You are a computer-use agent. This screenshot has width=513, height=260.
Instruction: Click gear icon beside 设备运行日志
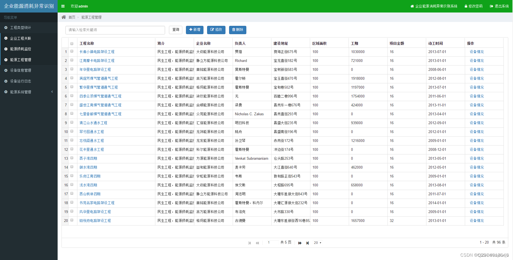pyautogui.click(x=6, y=81)
